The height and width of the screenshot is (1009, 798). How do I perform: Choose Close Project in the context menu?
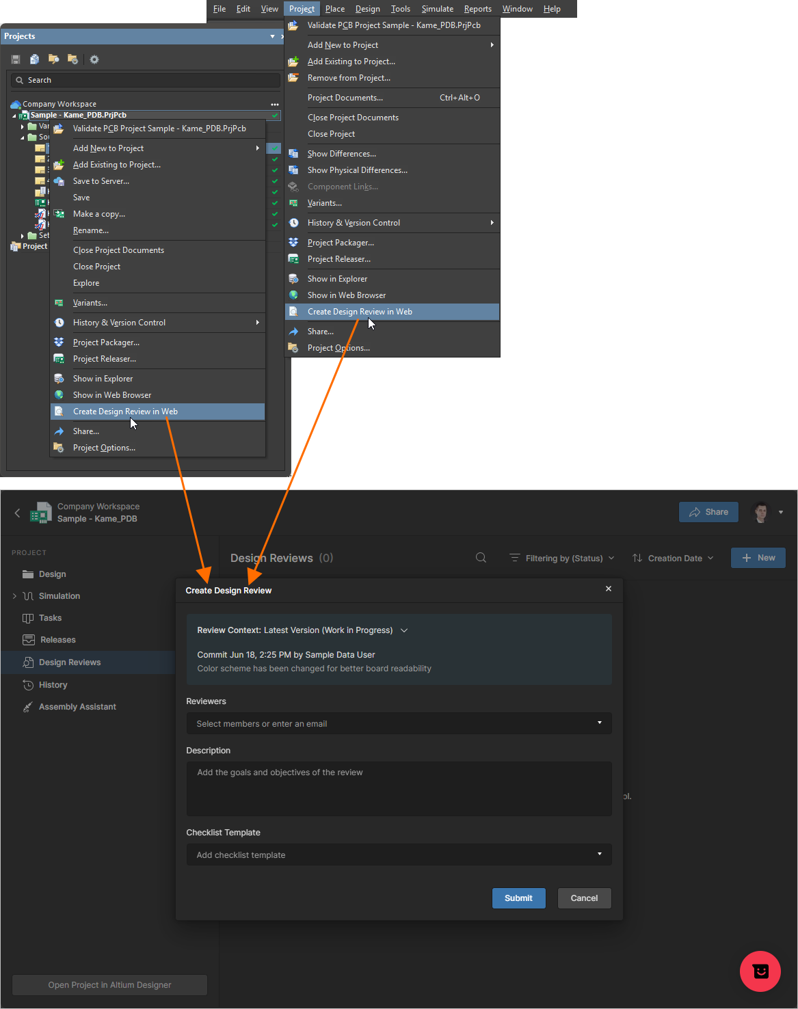pos(158,267)
